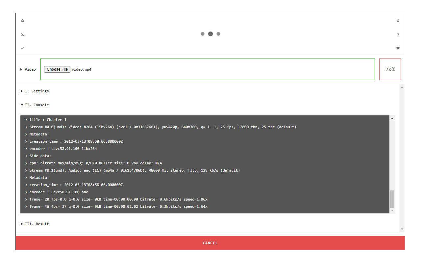Open help via question mark icon
The width and height of the screenshot is (421, 263).
point(398,35)
